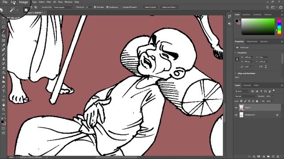Toggle the Contiguous checkbox
This screenshot has width=284, height=159.
click(x=107, y=7)
